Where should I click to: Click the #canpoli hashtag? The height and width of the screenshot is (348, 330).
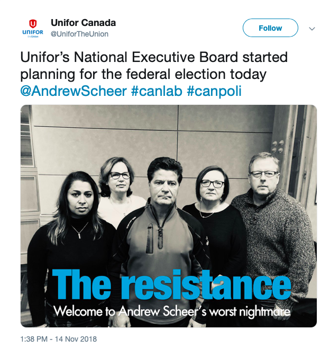click(214, 91)
